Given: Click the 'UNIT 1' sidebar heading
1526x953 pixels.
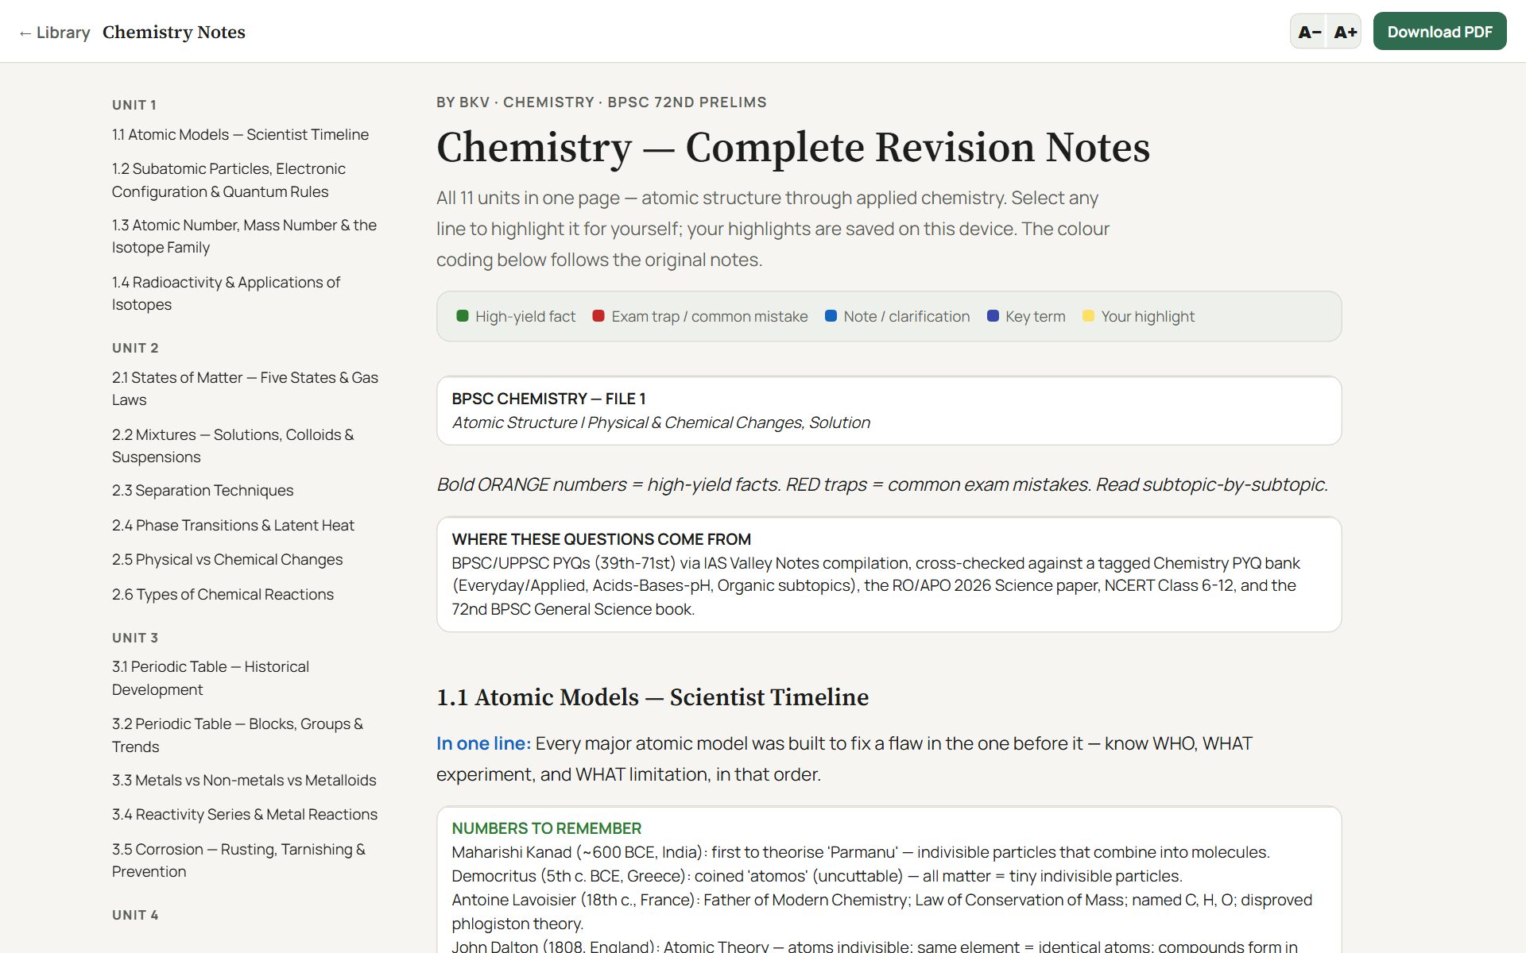Looking at the screenshot, I should (134, 105).
